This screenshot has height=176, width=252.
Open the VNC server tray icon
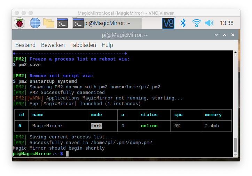(168, 23)
